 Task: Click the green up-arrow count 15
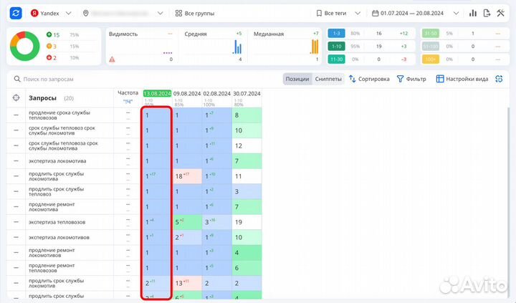point(52,34)
